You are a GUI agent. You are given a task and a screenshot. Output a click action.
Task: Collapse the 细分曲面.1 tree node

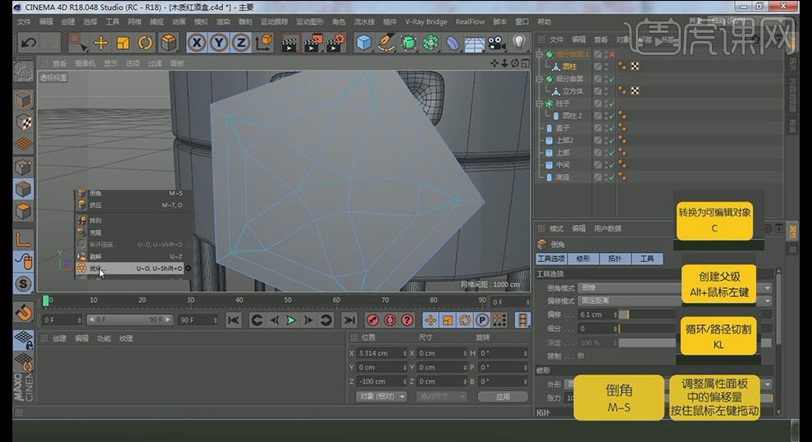tap(539, 54)
